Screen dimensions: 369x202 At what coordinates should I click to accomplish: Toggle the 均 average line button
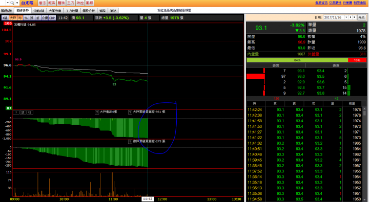[20, 18]
